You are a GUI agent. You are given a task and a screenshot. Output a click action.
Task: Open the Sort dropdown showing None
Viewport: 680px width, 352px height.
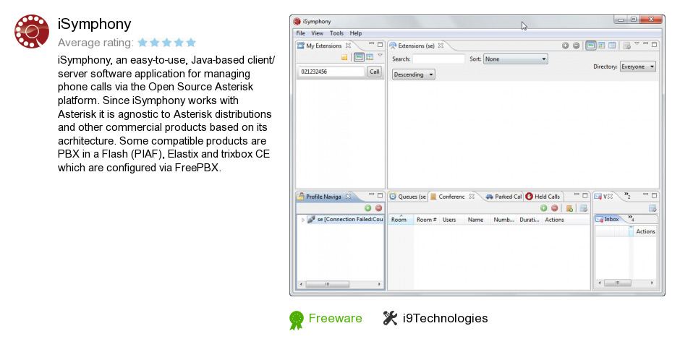[515, 59]
